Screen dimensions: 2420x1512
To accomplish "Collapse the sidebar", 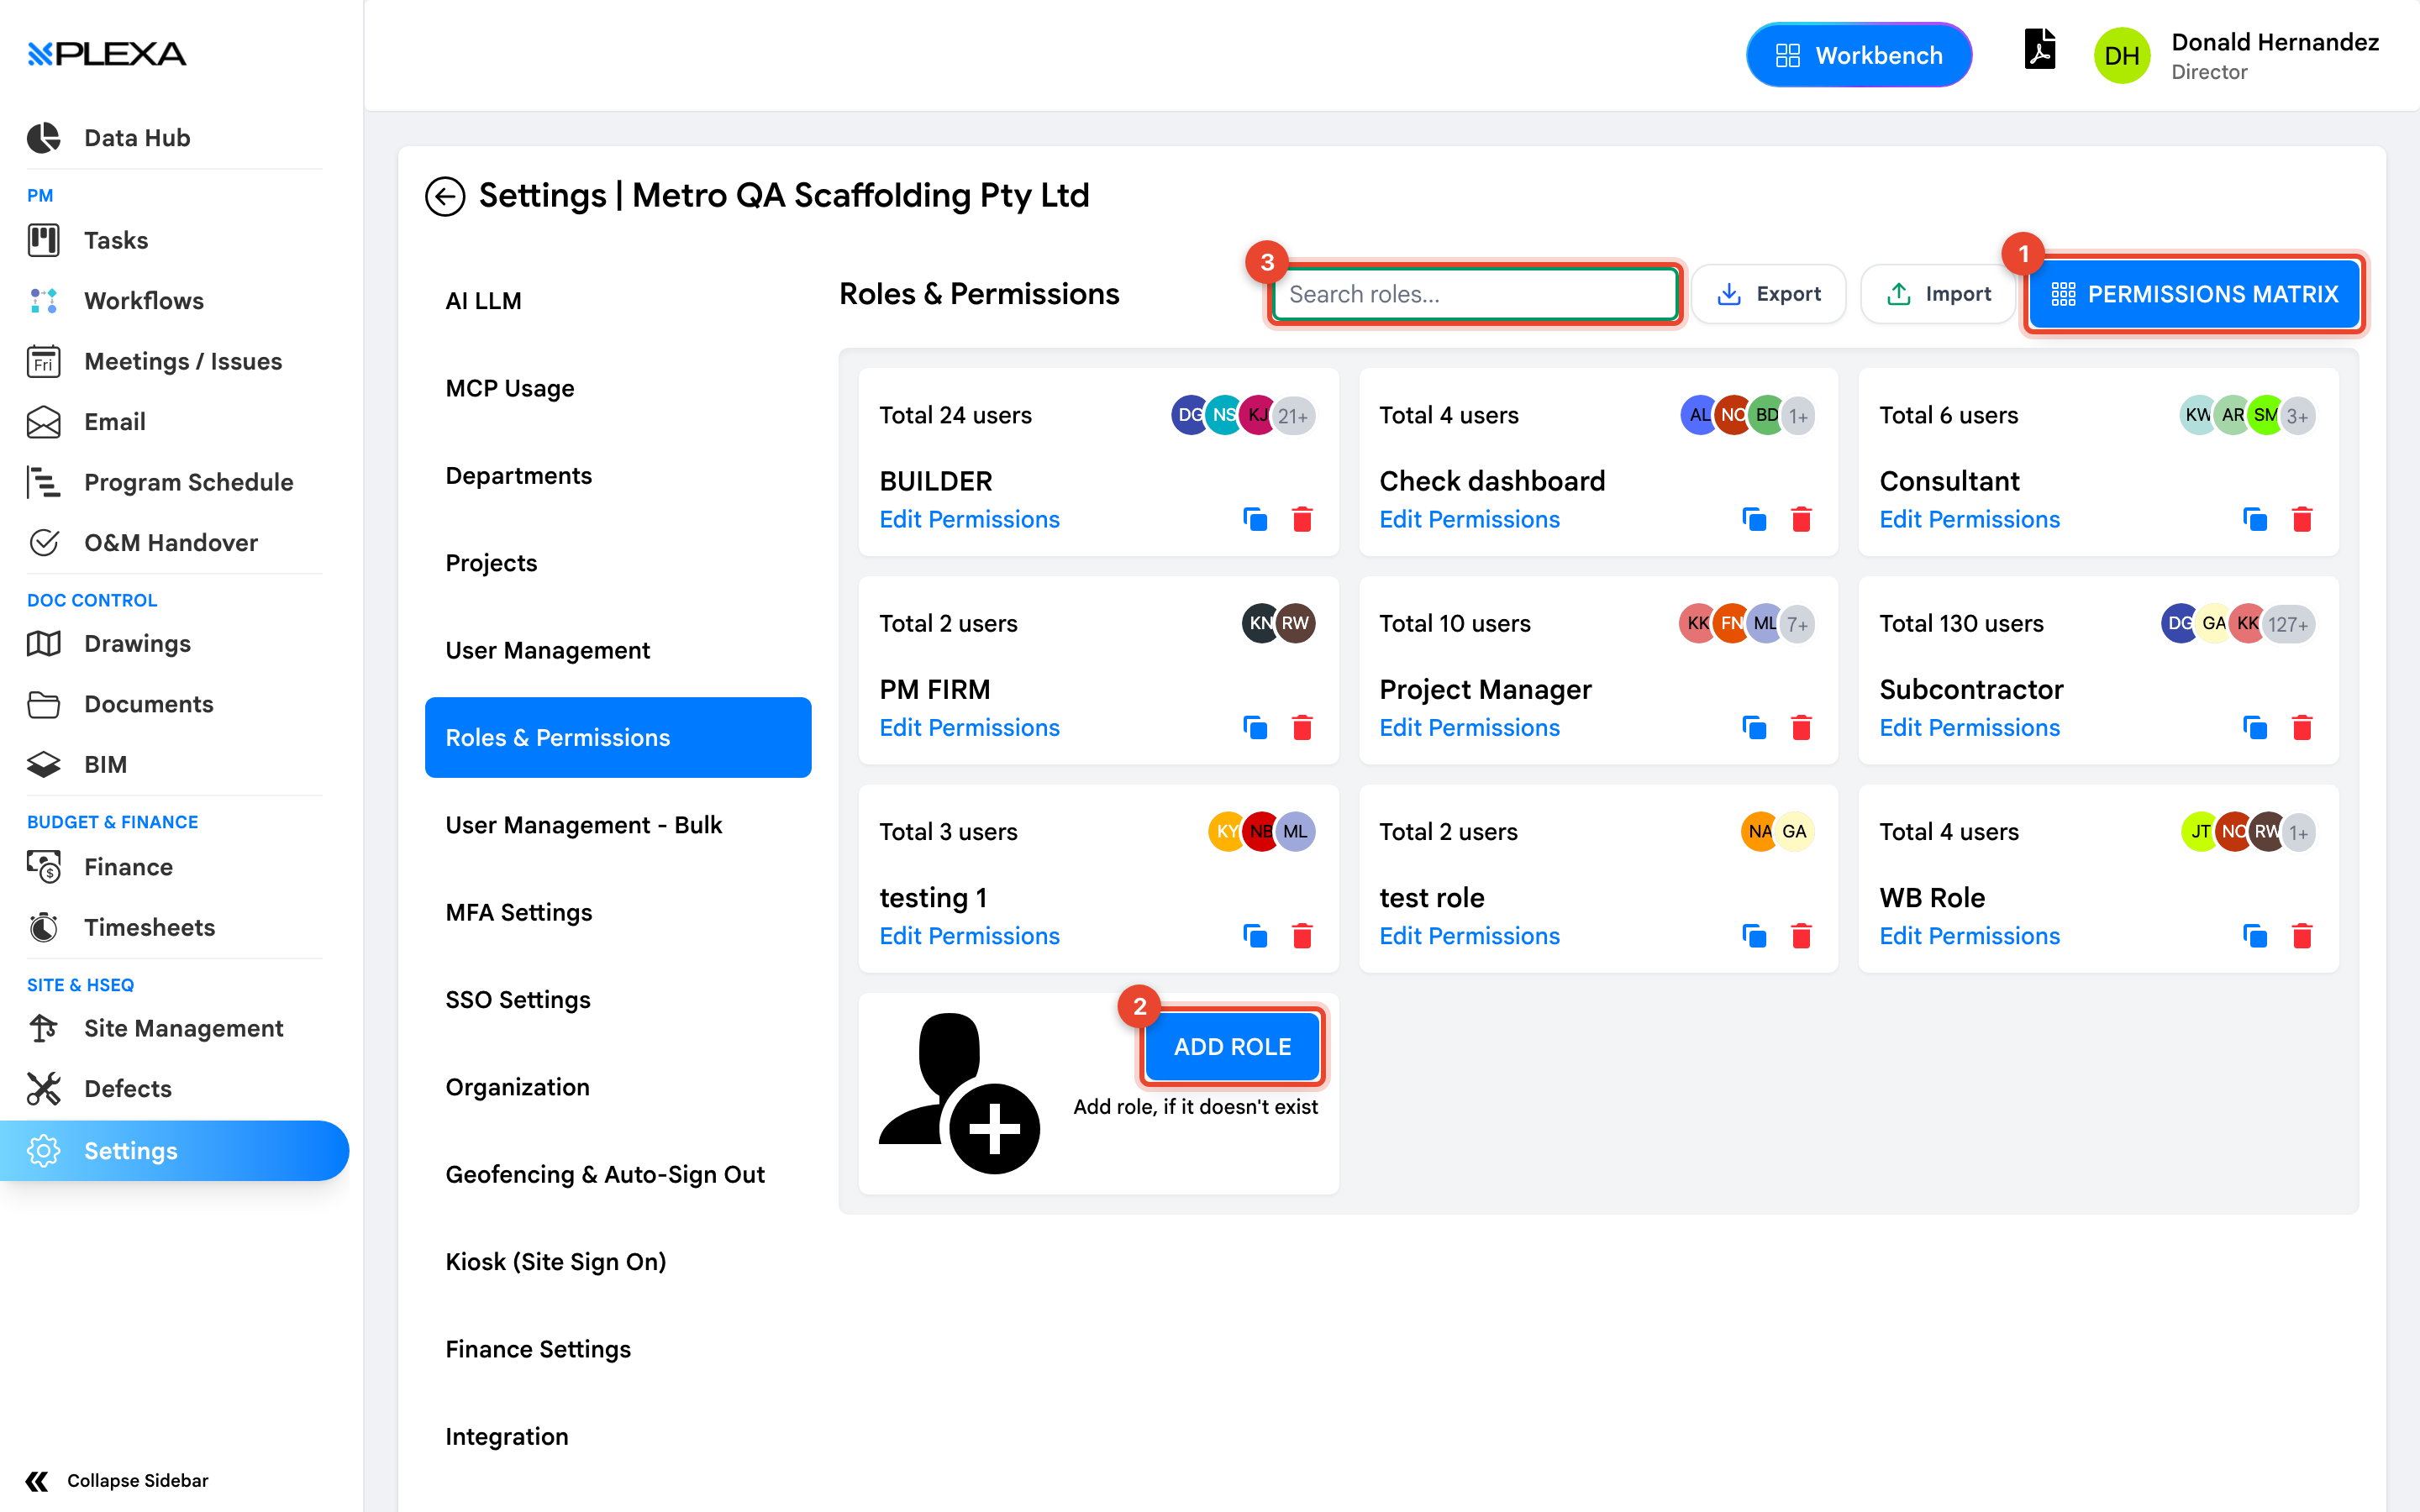I will tap(117, 1480).
